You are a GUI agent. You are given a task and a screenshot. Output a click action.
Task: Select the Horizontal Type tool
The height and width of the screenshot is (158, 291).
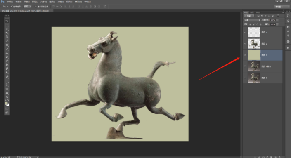(x=7, y=81)
